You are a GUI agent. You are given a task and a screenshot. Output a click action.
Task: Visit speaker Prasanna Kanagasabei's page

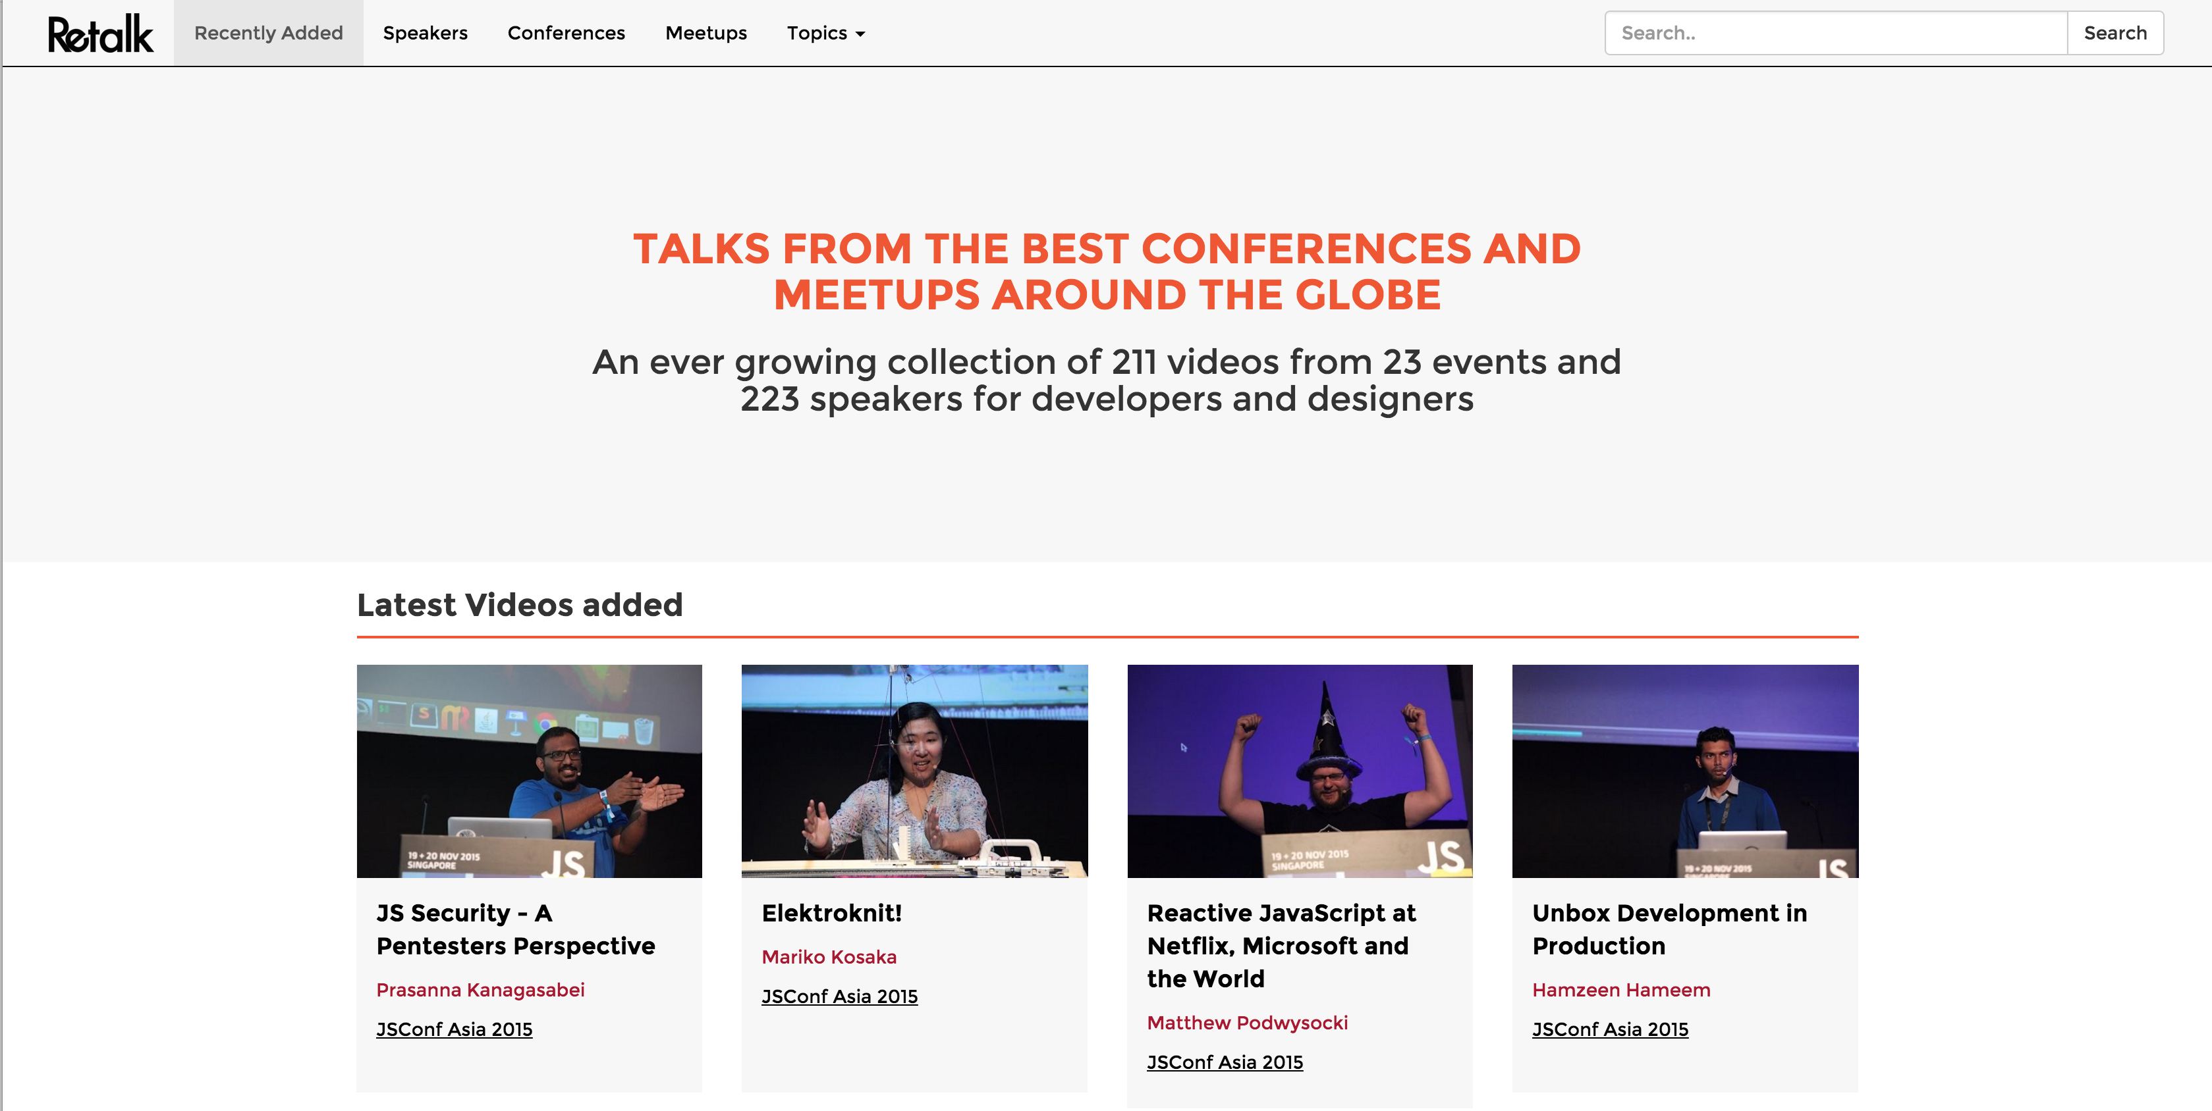pyautogui.click(x=480, y=990)
